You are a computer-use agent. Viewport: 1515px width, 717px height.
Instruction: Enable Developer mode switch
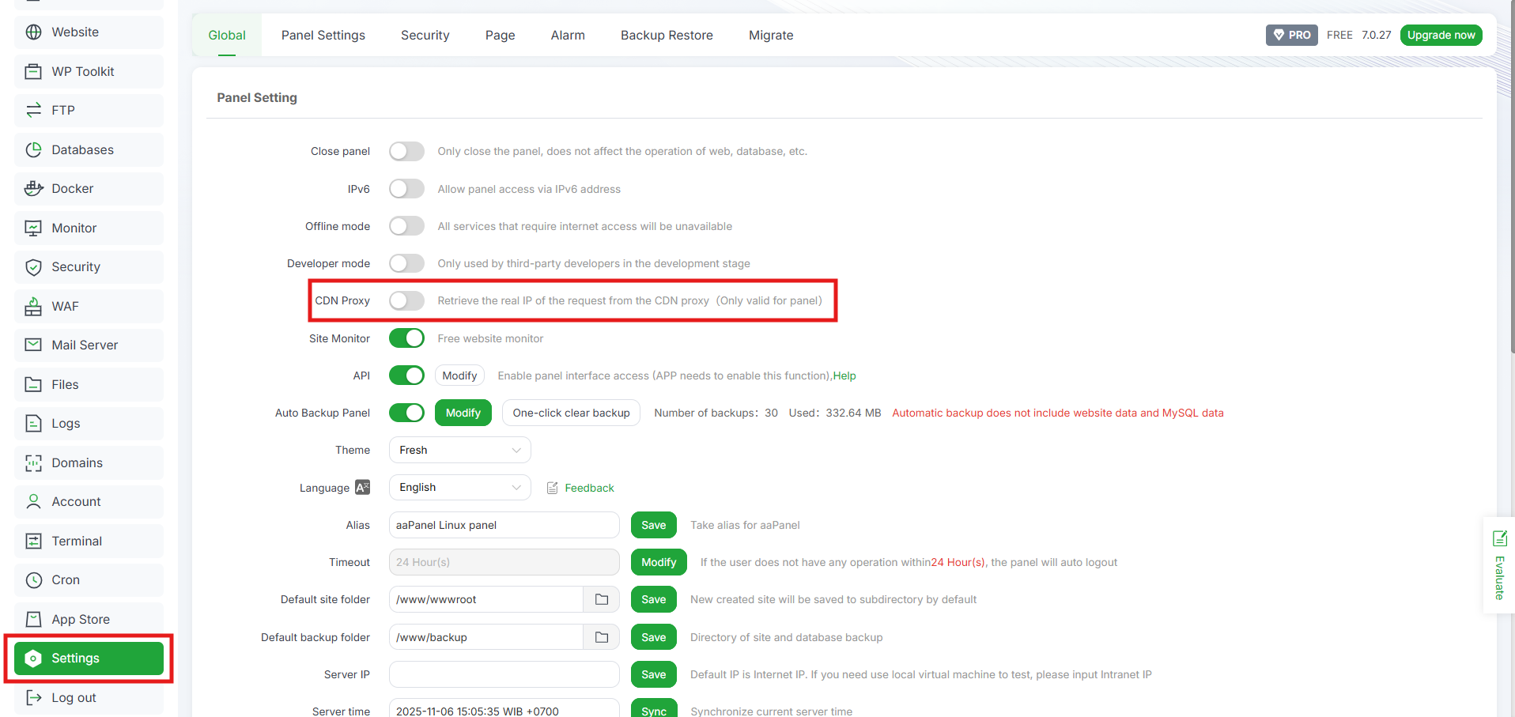pyautogui.click(x=406, y=263)
